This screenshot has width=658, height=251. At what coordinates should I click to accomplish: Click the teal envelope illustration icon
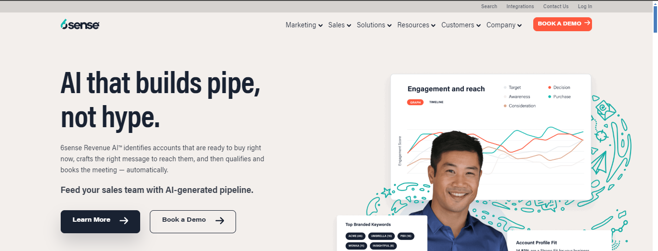tap(605, 109)
